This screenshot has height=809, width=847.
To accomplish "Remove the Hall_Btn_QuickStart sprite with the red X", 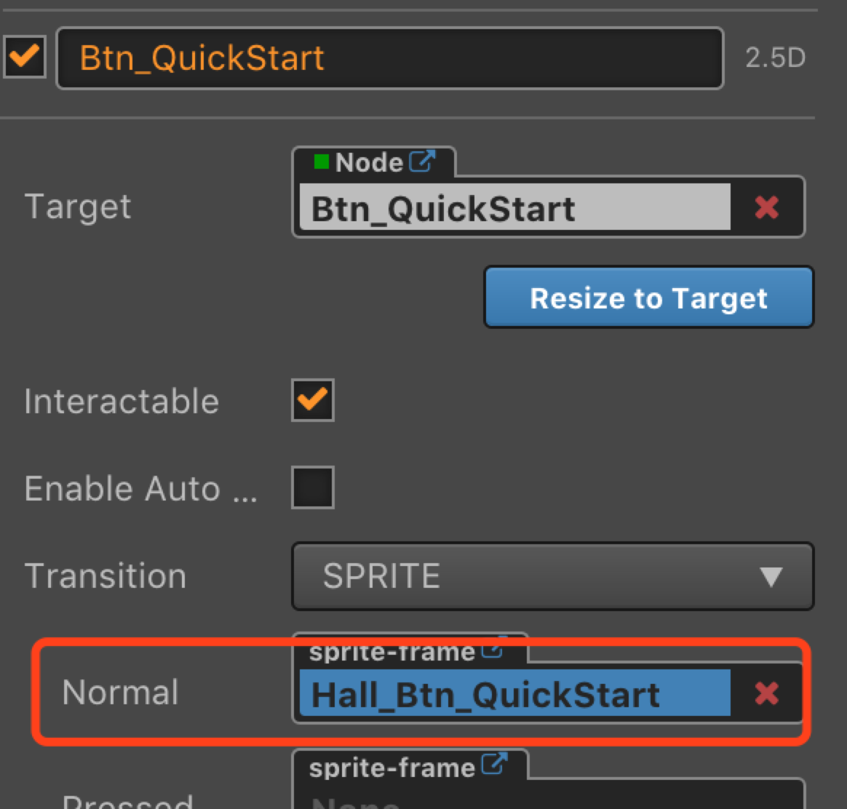I will (766, 693).
